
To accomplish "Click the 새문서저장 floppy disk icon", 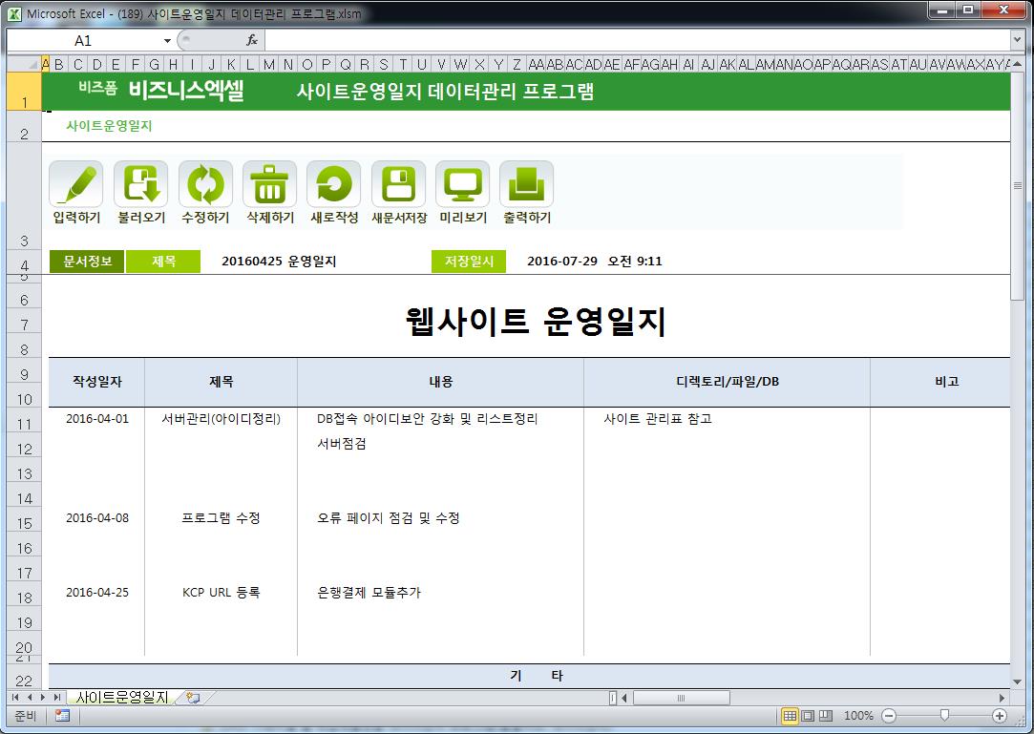I will pyautogui.click(x=398, y=184).
